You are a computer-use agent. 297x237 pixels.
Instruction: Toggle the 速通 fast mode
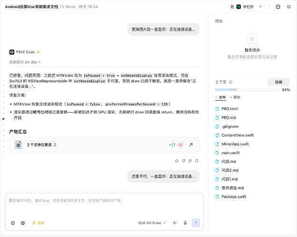pyautogui.click(x=38, y=223)
